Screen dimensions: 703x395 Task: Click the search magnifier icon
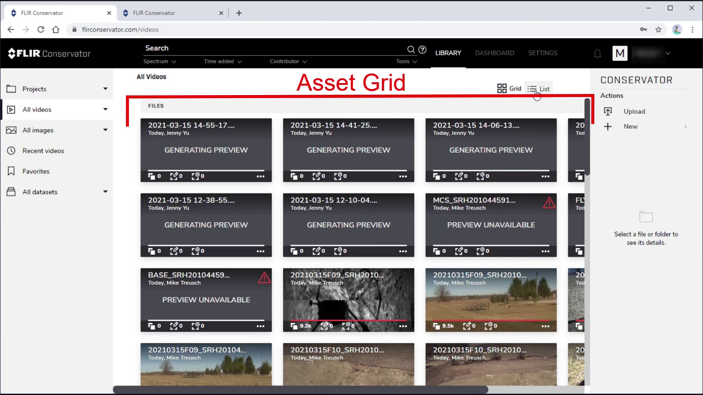click(x=410, y=49)
